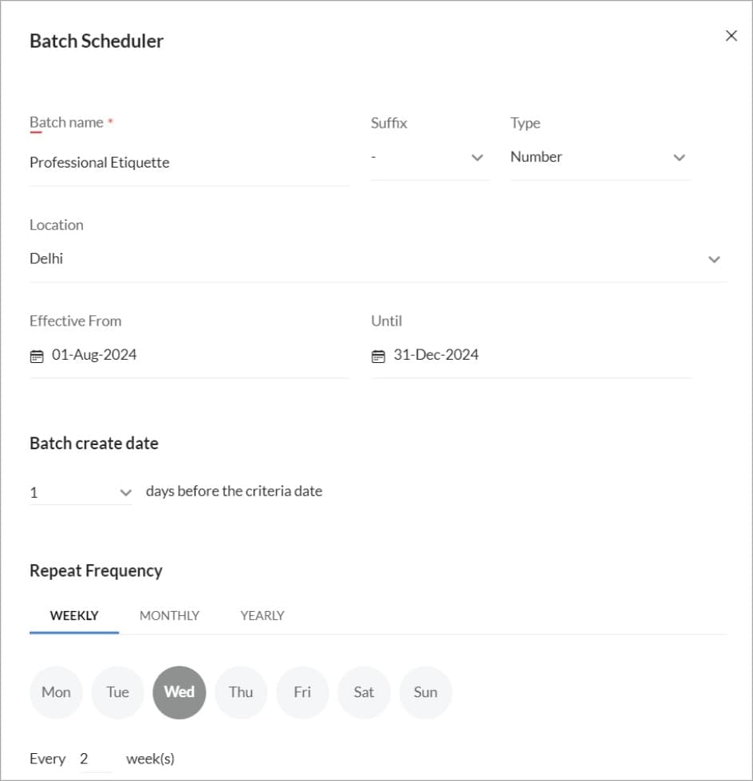This screenshot has width=753, height=781.
Task: Click the Until date field 31-Dec-2024
Action: coord(531,355)
